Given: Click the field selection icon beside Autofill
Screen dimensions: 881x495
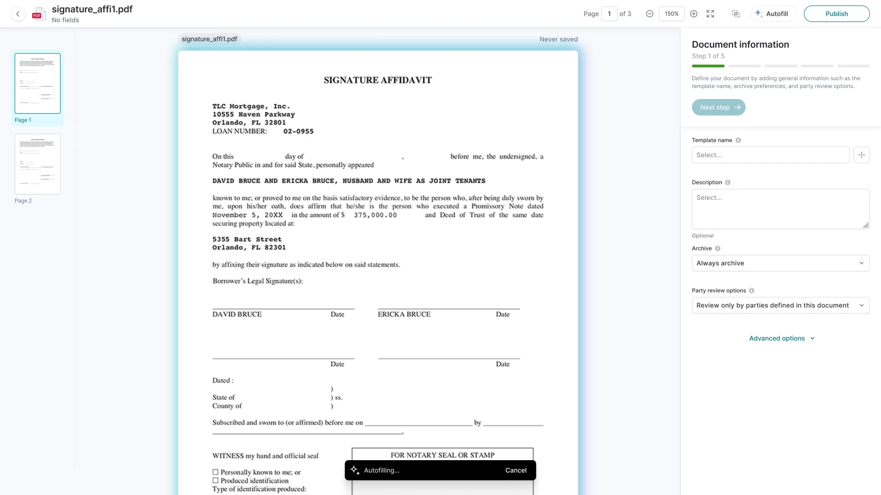Looking at the screenshot, I should pos(736,14).
